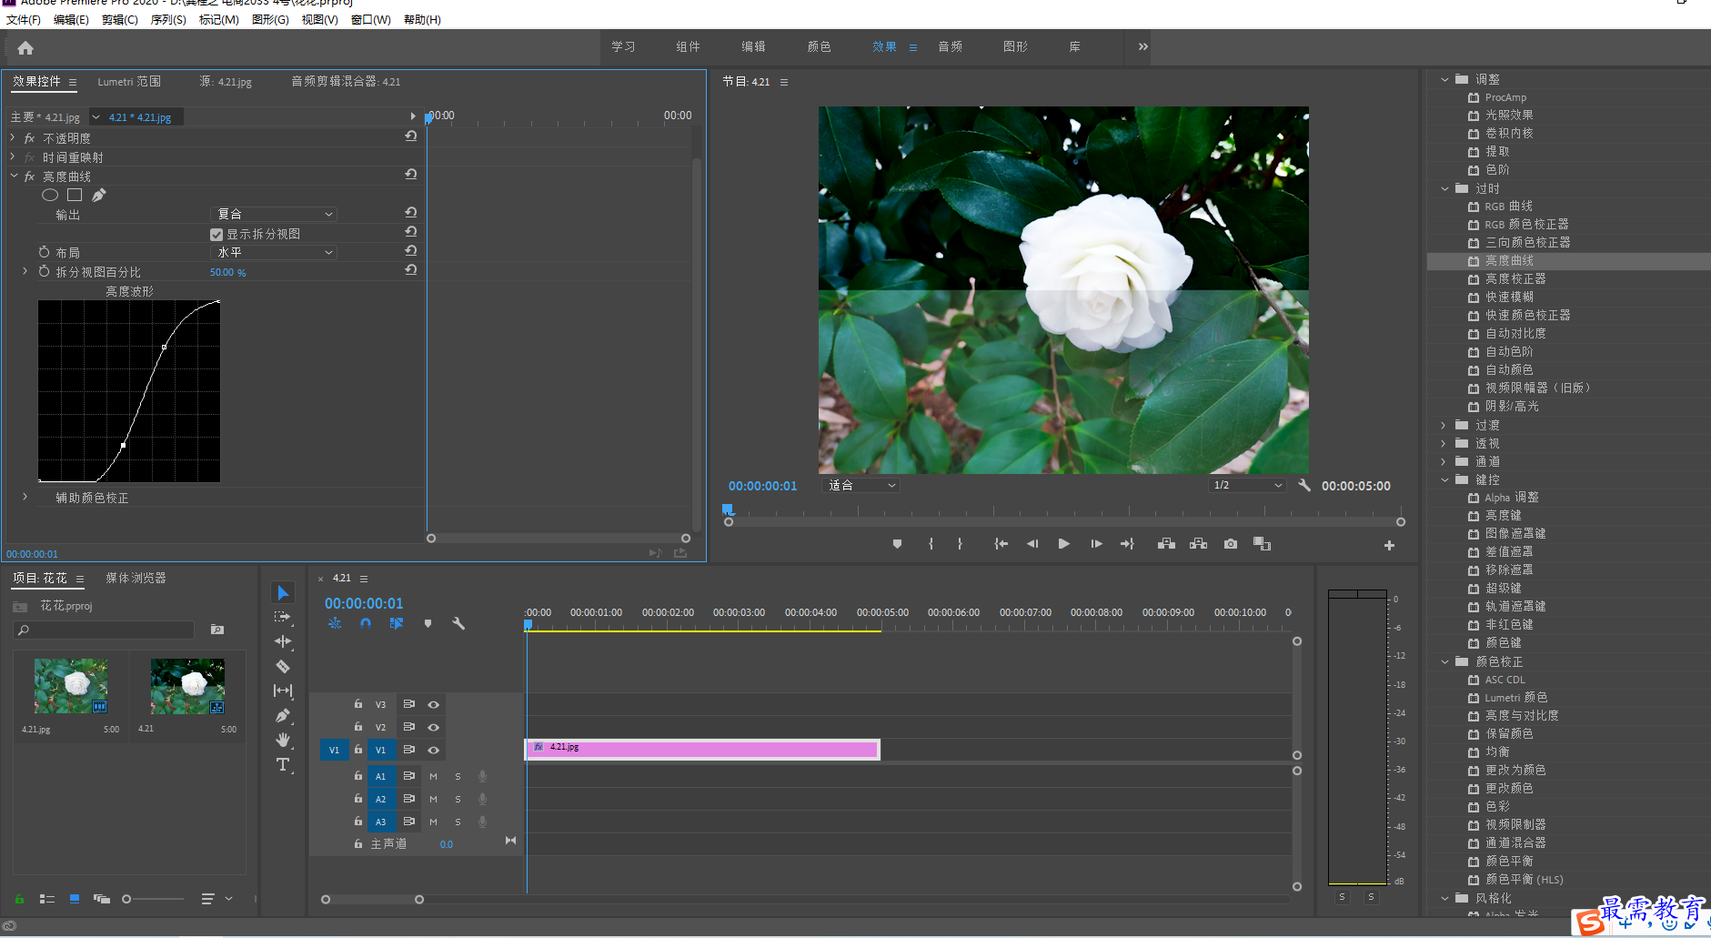
Task: Switch project panel to list view
Action: pos(47,899)
